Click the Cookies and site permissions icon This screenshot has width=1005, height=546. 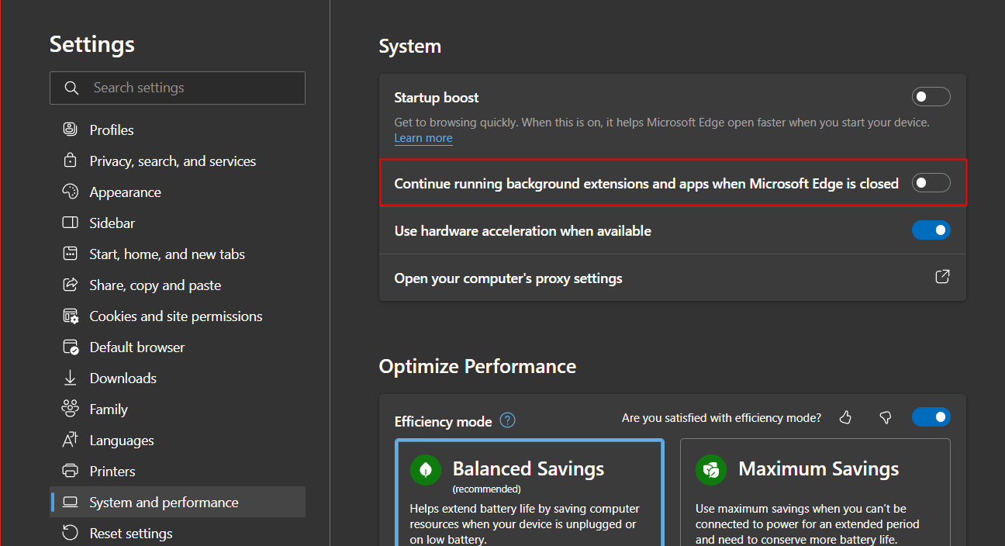(x=71, y=316)
